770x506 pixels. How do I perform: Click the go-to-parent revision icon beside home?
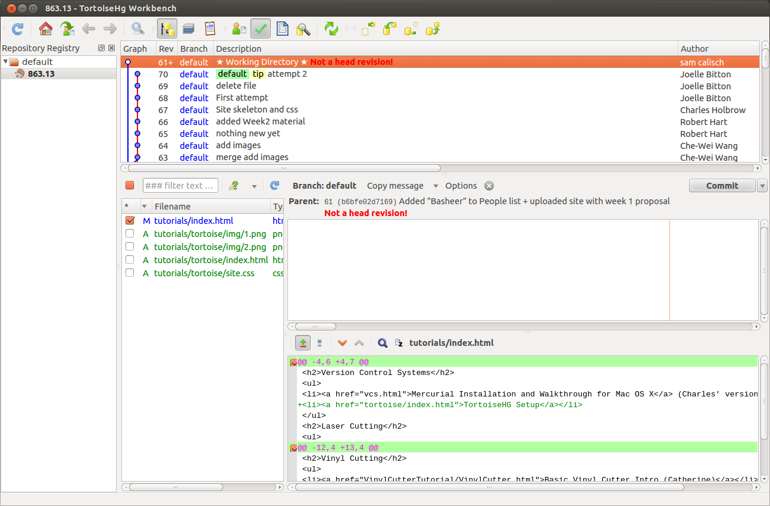tap(67, 28)
